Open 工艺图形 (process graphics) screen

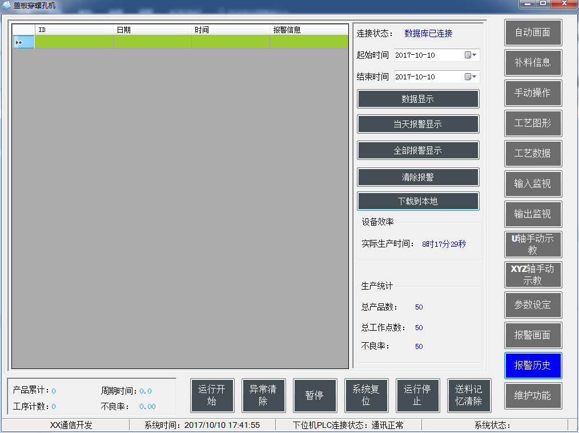[533, 123]
